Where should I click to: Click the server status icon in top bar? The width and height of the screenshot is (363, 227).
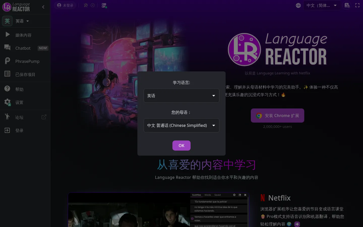(x=104, y=6)
